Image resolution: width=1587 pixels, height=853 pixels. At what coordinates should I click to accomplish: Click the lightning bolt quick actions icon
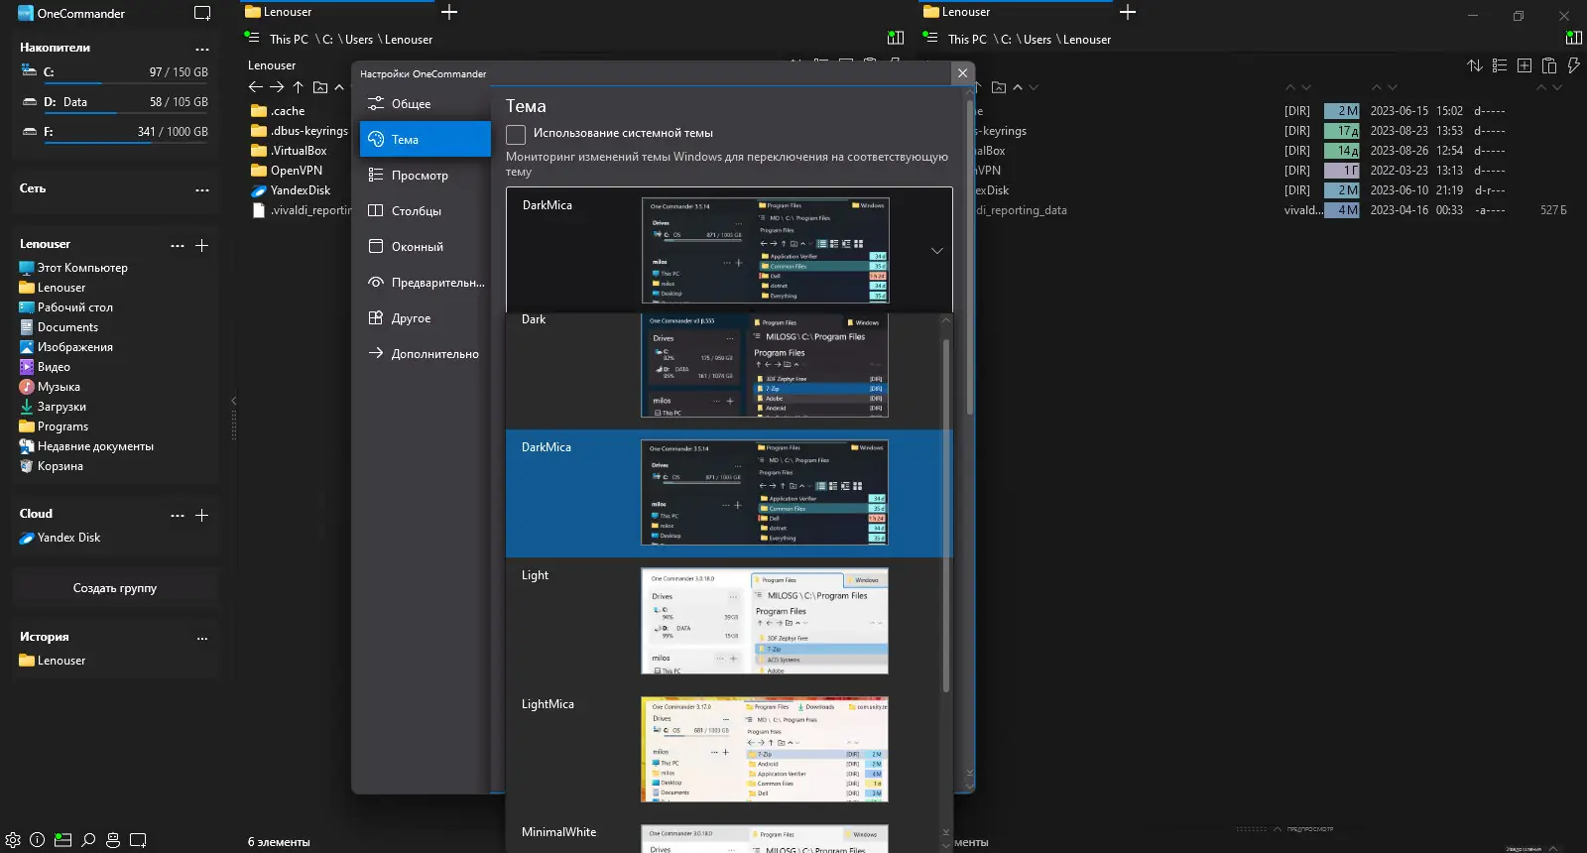[x=1573, y=65]
